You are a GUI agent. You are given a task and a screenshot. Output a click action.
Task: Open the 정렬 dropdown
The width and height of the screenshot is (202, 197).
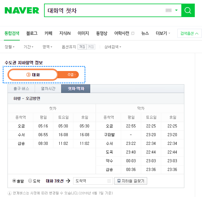click(10, 47)
